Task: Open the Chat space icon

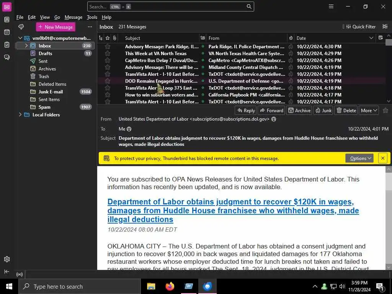Action: [7, 57]
